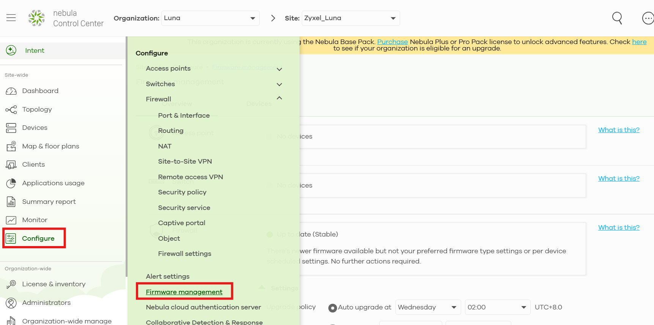The image size is (654, 325).
Task: Click the Applications usage pie icon
Action: [11, 183]
